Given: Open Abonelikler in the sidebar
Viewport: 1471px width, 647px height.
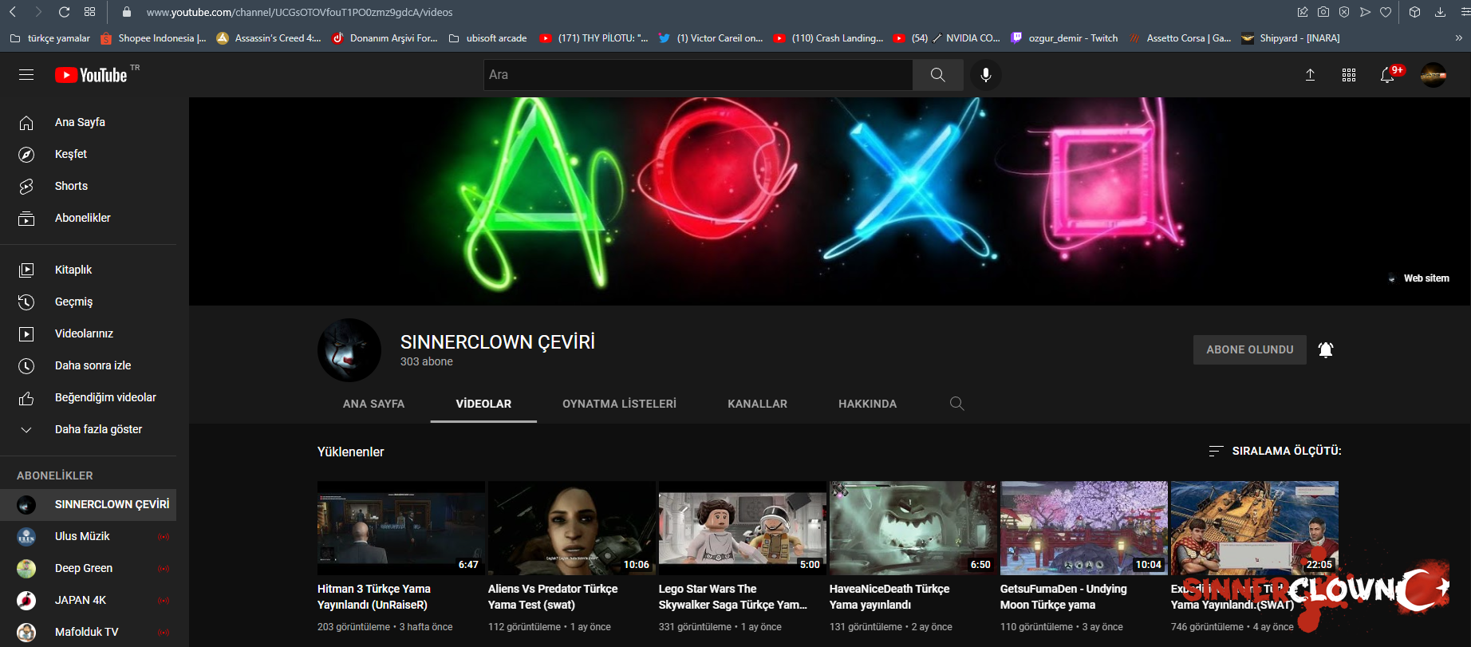Looking at the screenshot, I should 88,218.
